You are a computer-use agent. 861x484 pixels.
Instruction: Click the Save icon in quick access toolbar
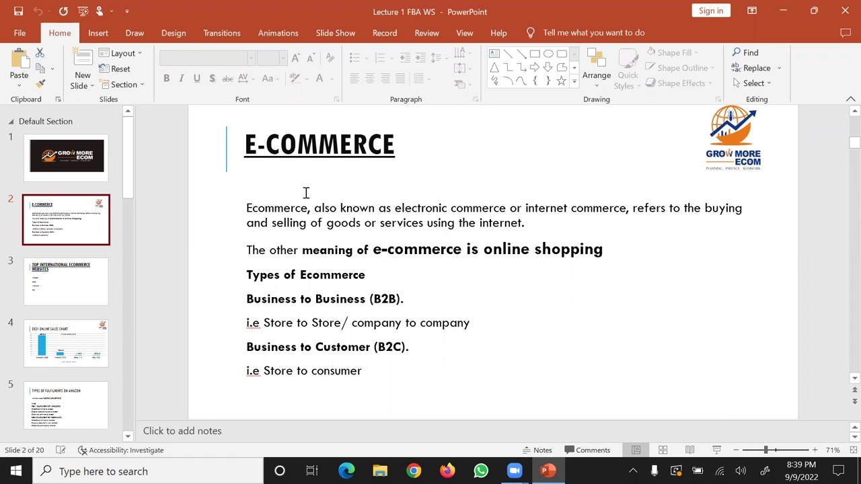(18, 11)
